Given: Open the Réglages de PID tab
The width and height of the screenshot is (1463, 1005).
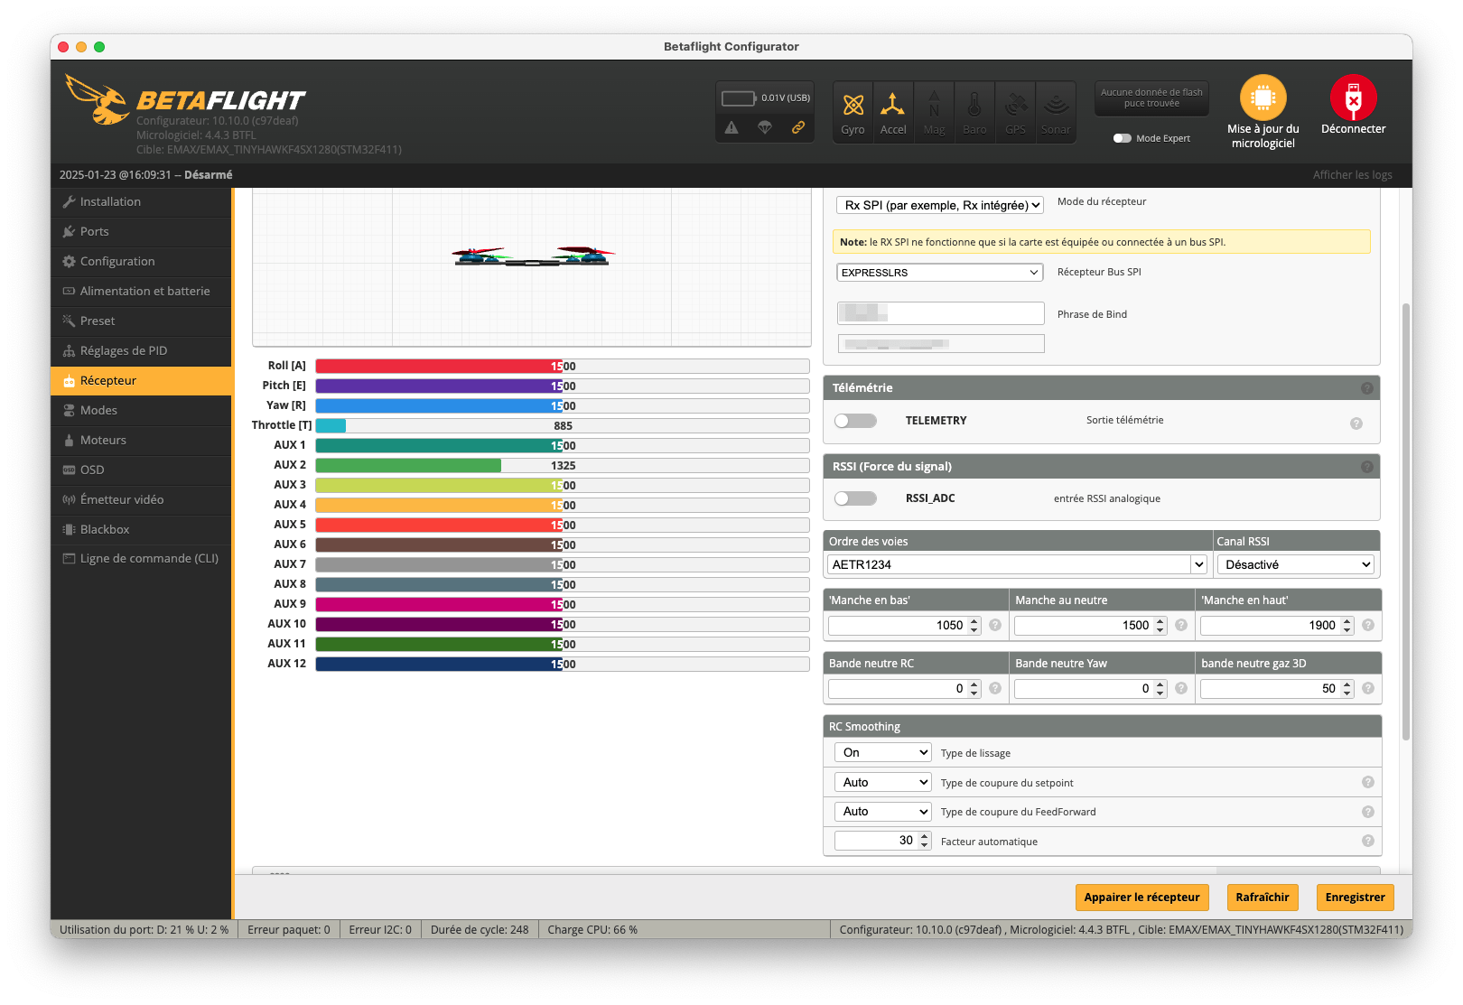Looking at the screenshot, I should click(x=141, y=351).
